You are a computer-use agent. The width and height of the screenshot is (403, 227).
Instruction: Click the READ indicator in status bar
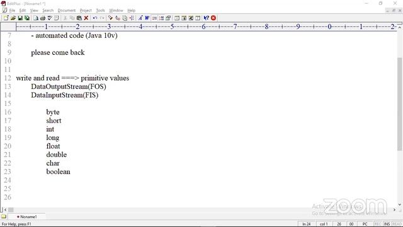point(397,224)
